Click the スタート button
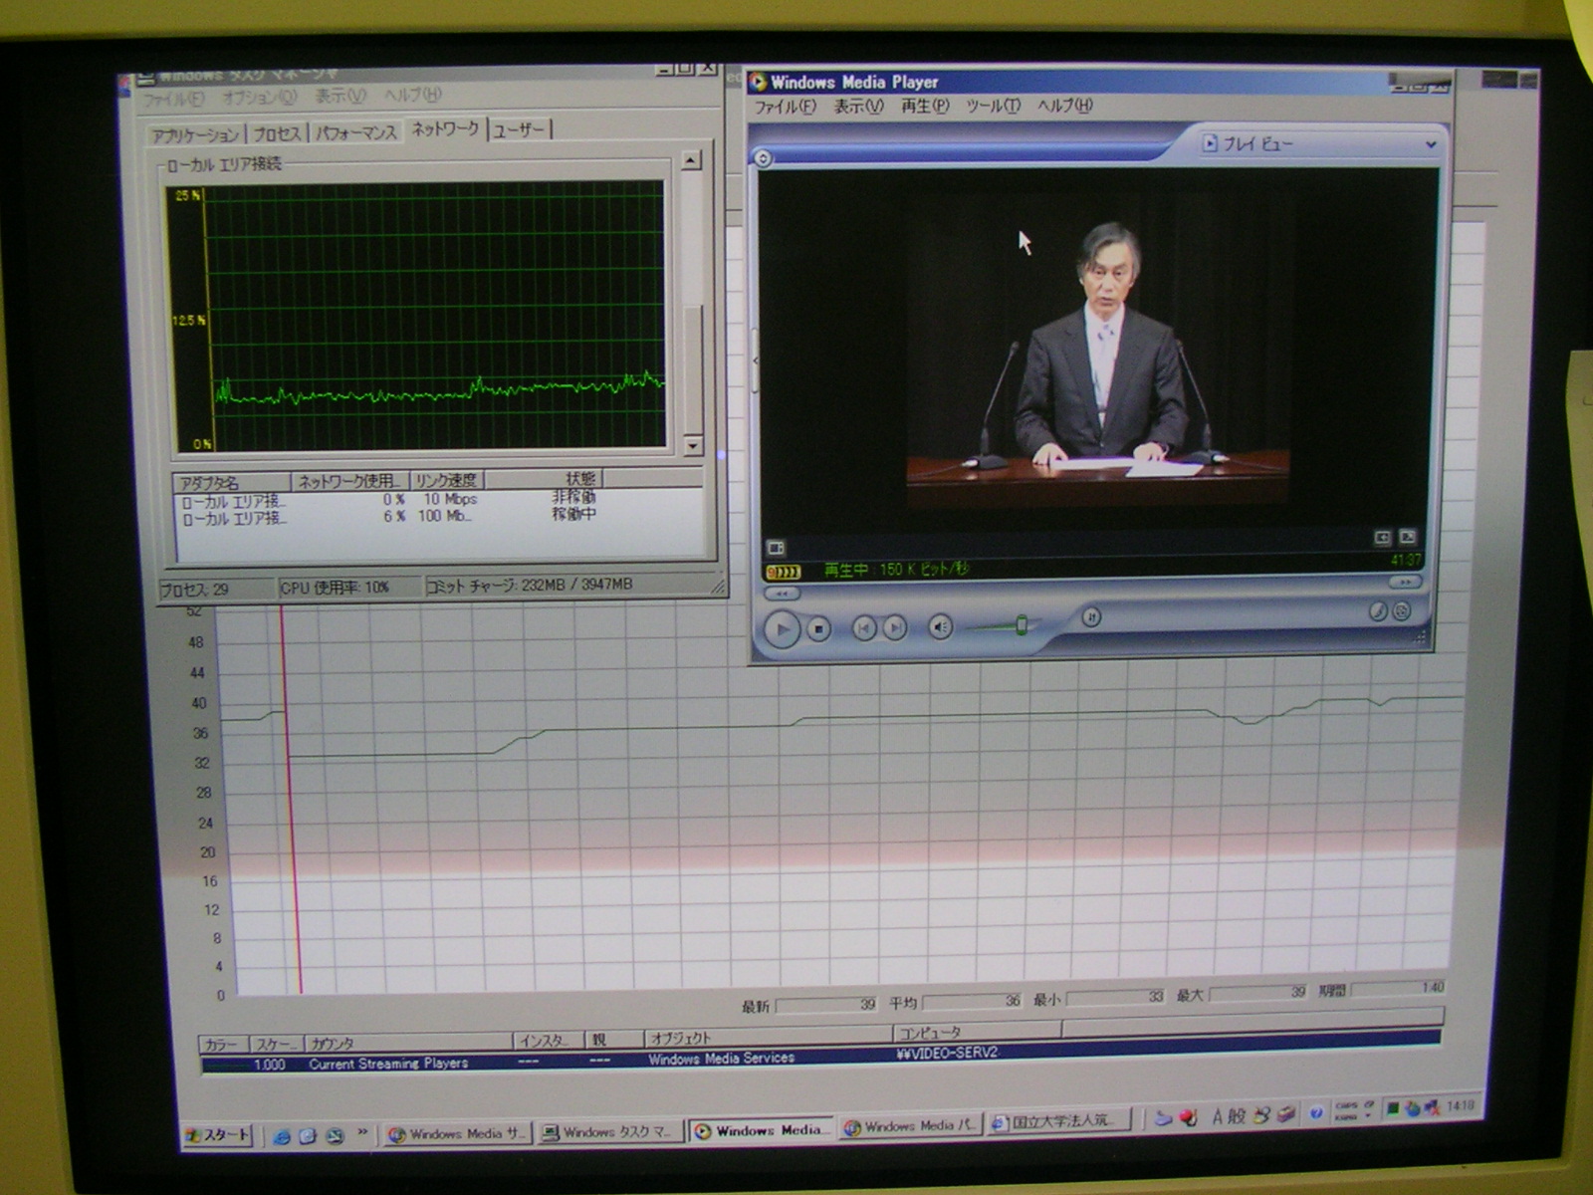The height and width of the screenshot is (1195, 1593). [x=218, y=1135]
